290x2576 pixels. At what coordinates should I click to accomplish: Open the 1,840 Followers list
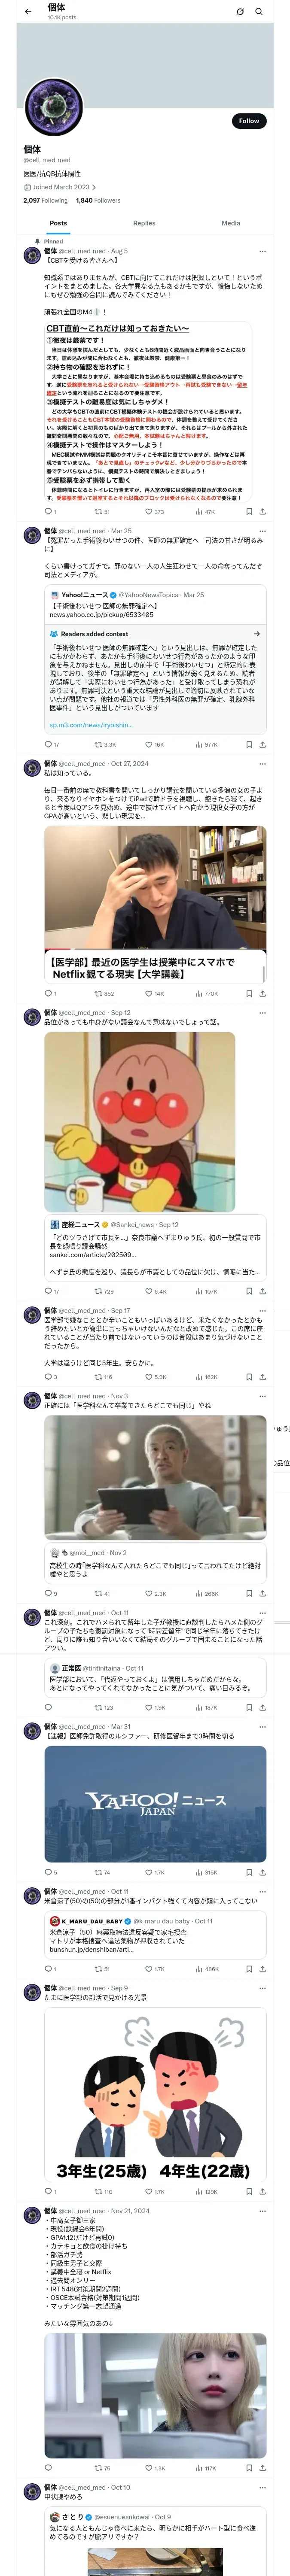pos(98,200)
